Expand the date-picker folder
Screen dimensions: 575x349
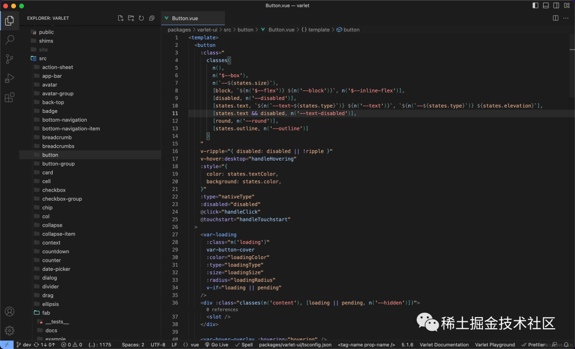tap(56, 269)
